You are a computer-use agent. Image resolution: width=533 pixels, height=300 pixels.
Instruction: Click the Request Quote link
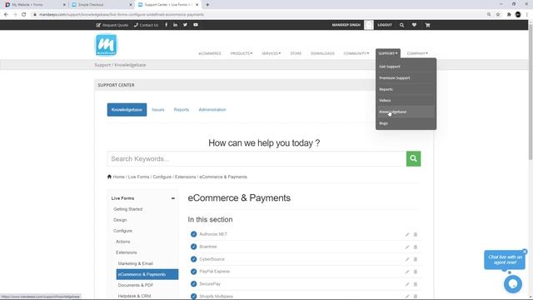(x=112, y=25)
